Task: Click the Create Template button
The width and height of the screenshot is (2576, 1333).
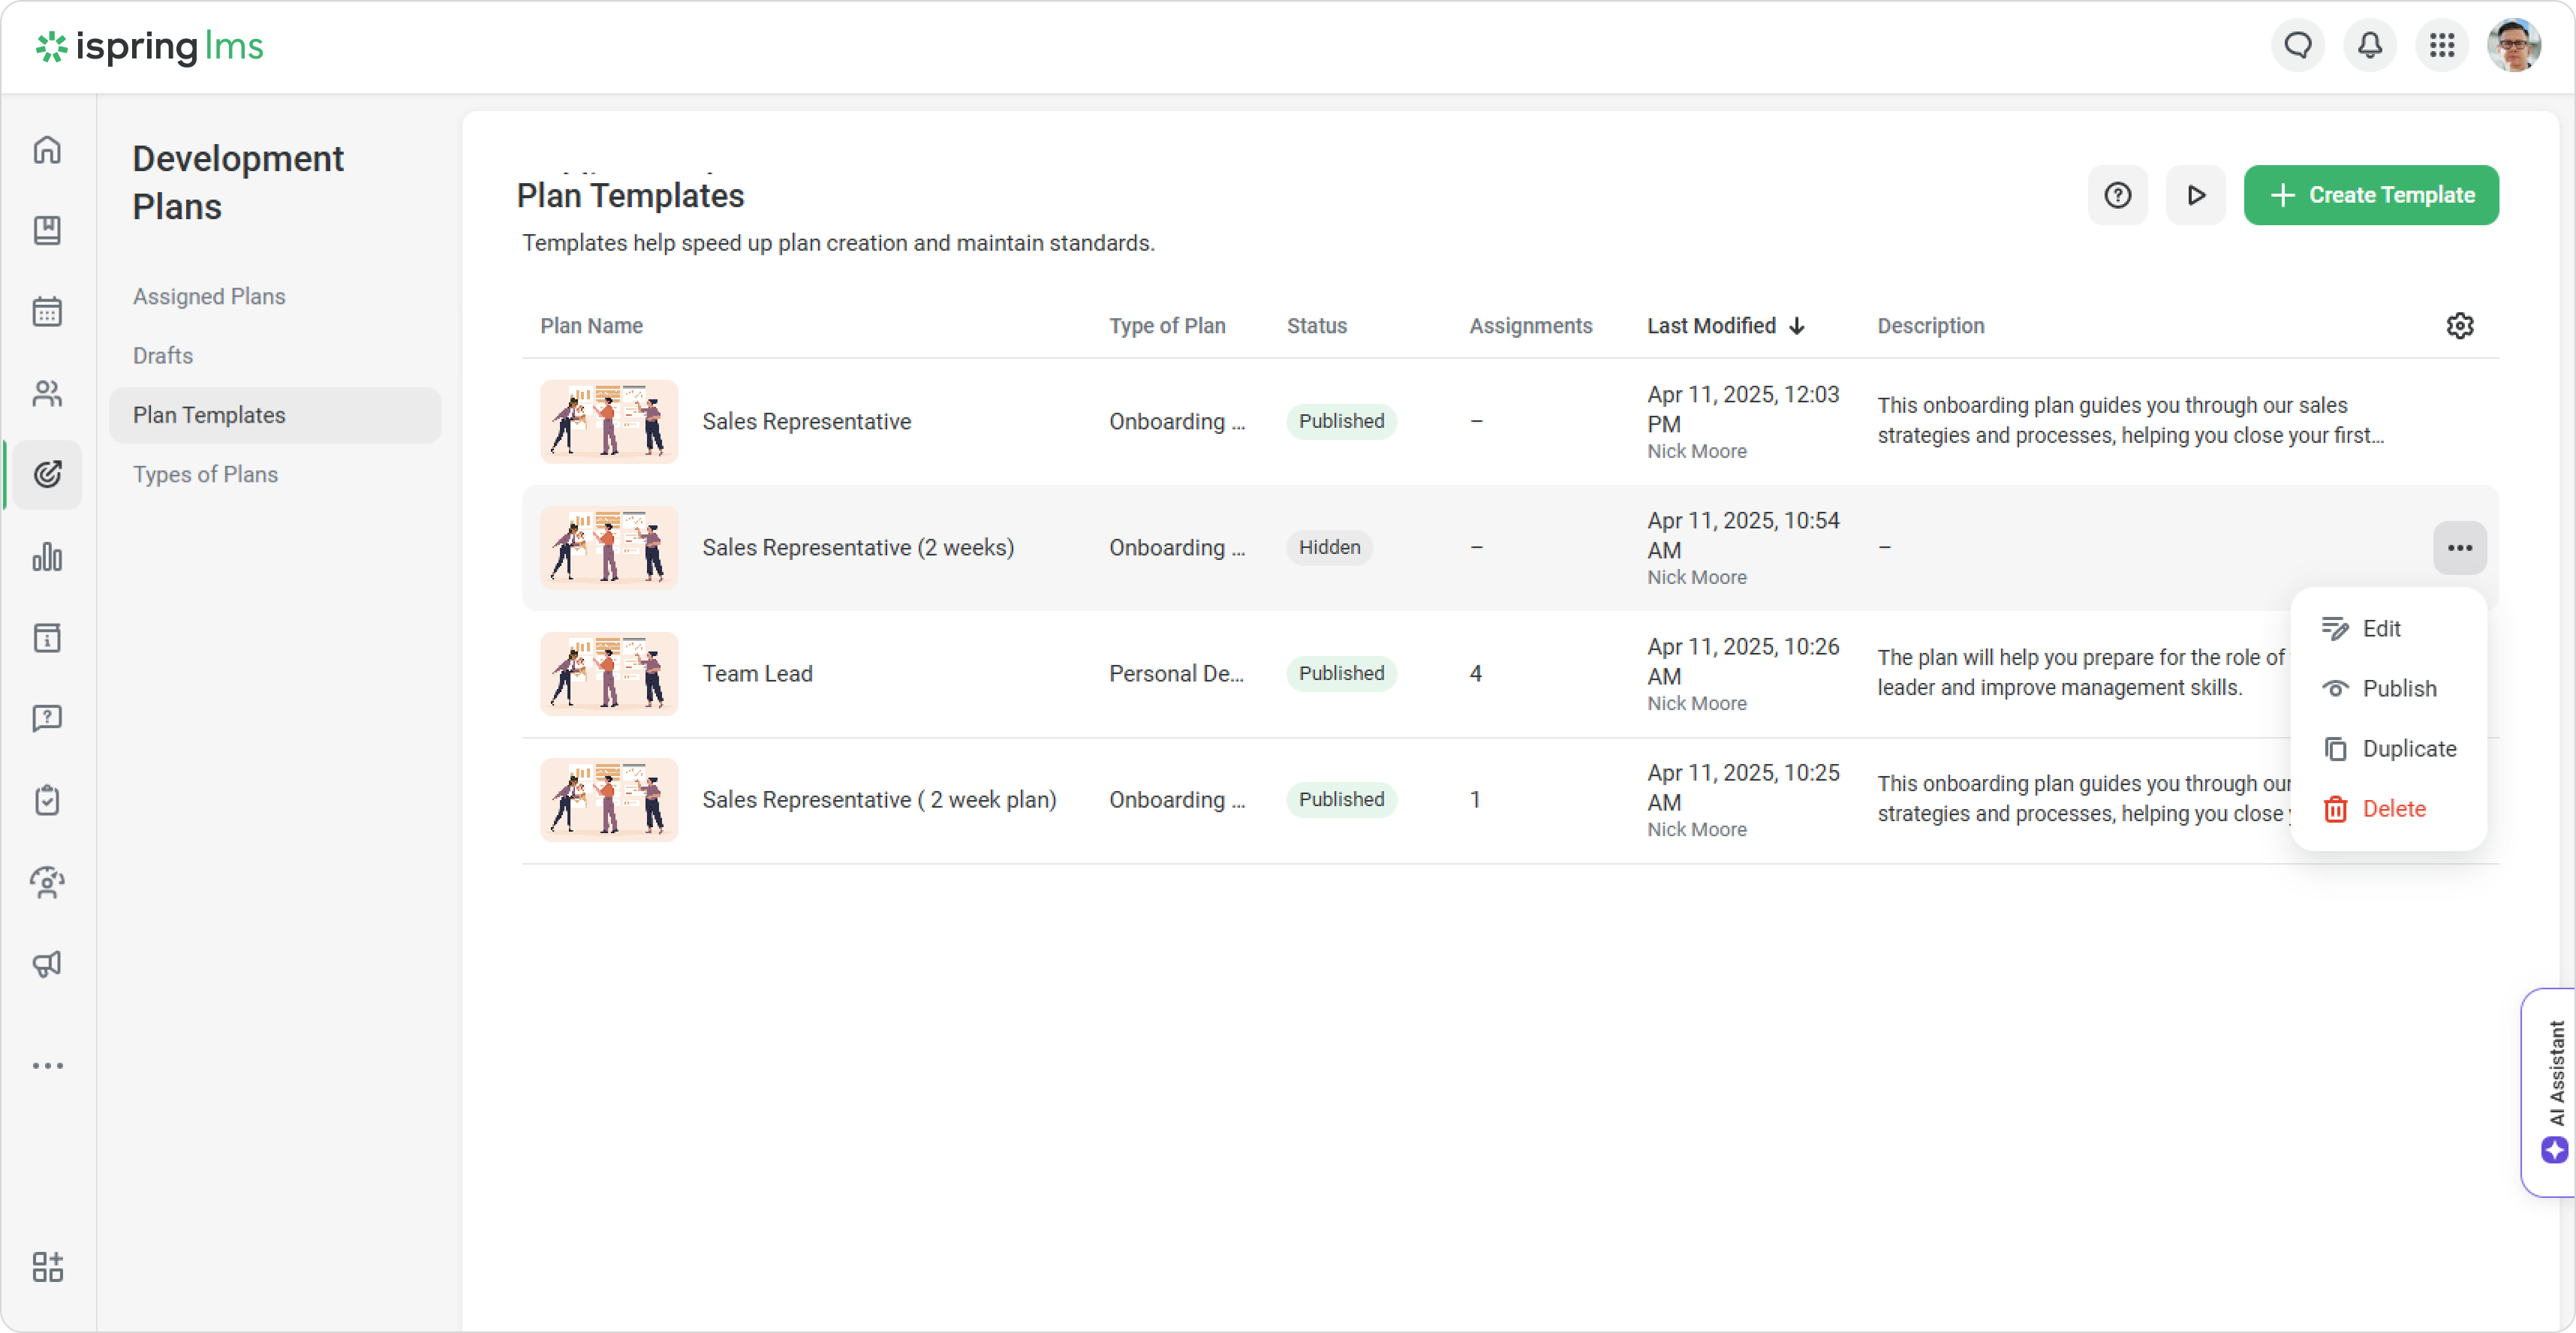Action: point(2370,195)
